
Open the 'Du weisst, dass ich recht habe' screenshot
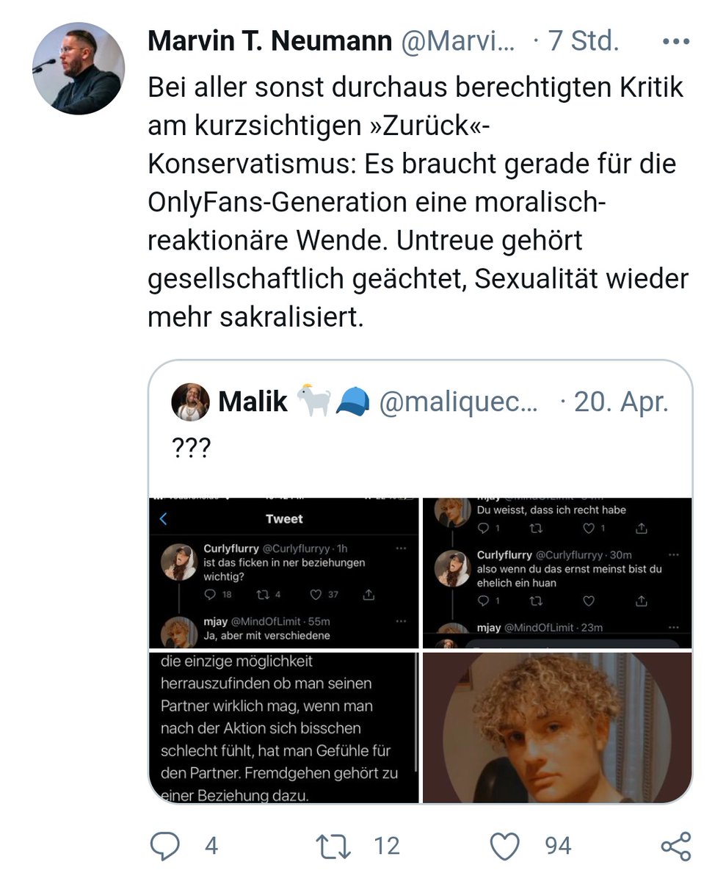[x=557, y=573]
